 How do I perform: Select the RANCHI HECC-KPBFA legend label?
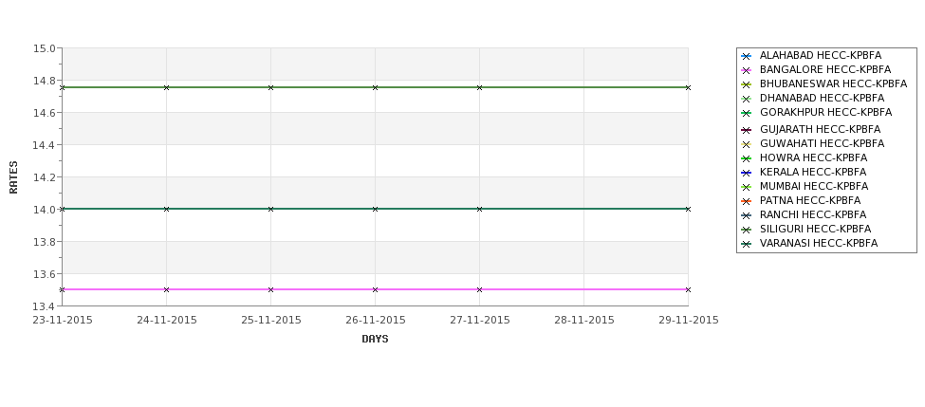pos(813,214)
